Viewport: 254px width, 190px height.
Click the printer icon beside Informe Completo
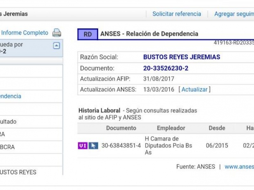pos(57,33)
